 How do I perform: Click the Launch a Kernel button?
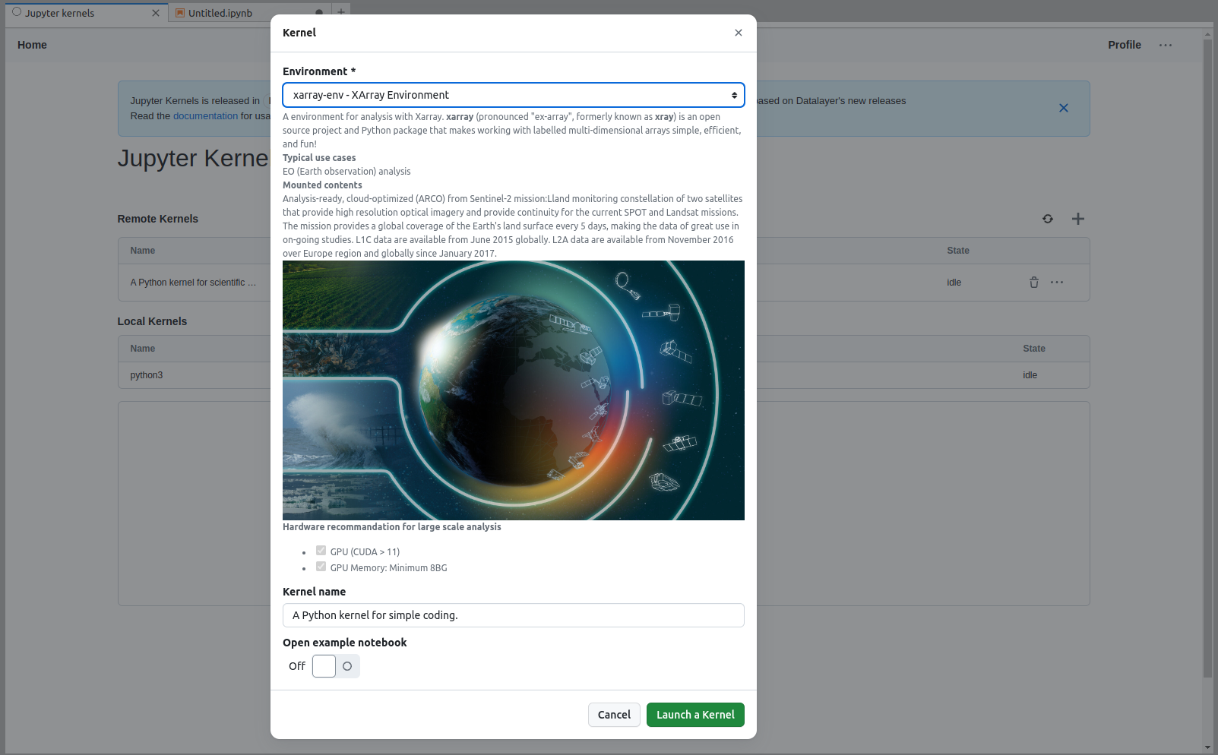[x=695, y=715]
